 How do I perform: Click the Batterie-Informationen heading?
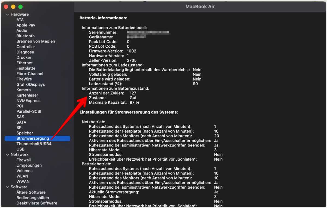pyautogui.click(x=104, y=18)
